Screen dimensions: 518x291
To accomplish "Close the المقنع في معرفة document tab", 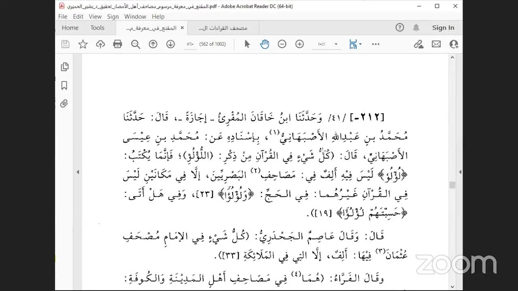I will click(182, 27).
